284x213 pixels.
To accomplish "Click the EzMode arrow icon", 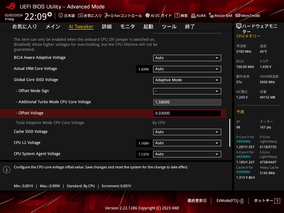I will coord(241,201).
